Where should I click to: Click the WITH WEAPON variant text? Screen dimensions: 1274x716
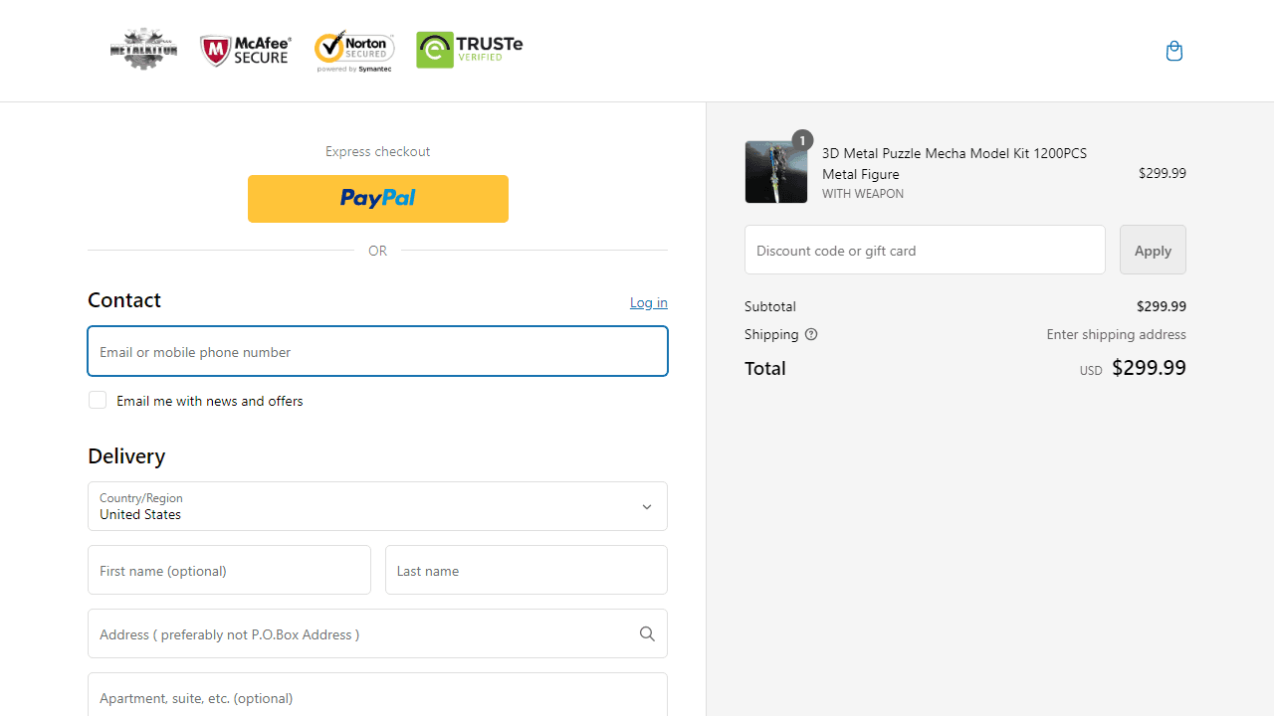[x=863, y=194]
